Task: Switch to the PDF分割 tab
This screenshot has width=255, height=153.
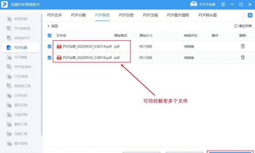Action: coord(78,15)
